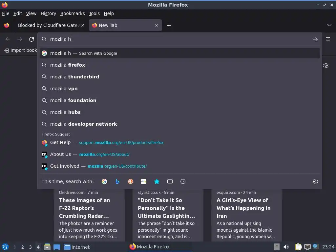
Task: Open the View menu
Action: (x=31, y=13)
